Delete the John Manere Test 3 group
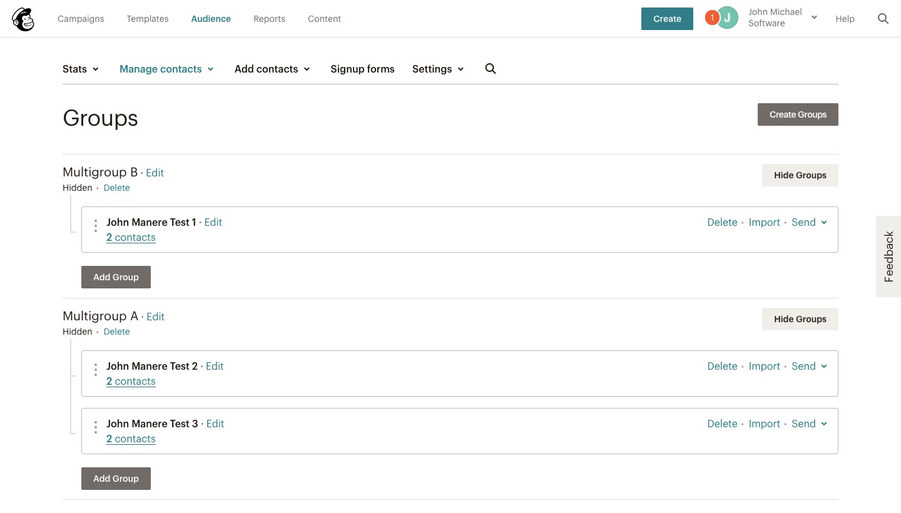 [x=722, y=424]
